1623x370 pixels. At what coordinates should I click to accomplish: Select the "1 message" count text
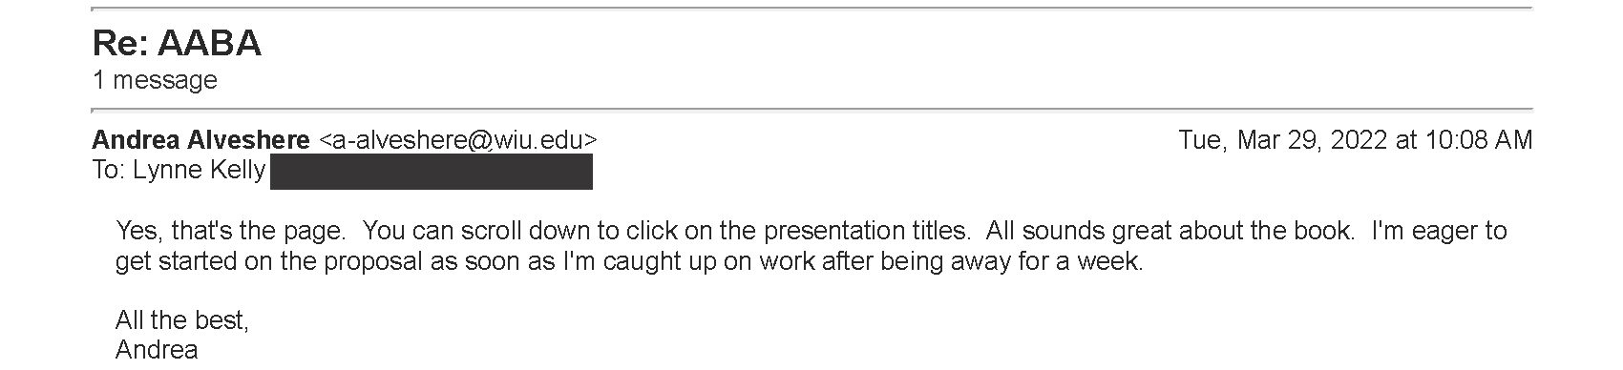[x=155, y=80]
